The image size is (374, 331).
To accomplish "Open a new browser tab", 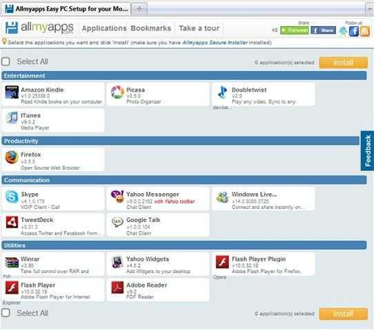I will [139, 9].
